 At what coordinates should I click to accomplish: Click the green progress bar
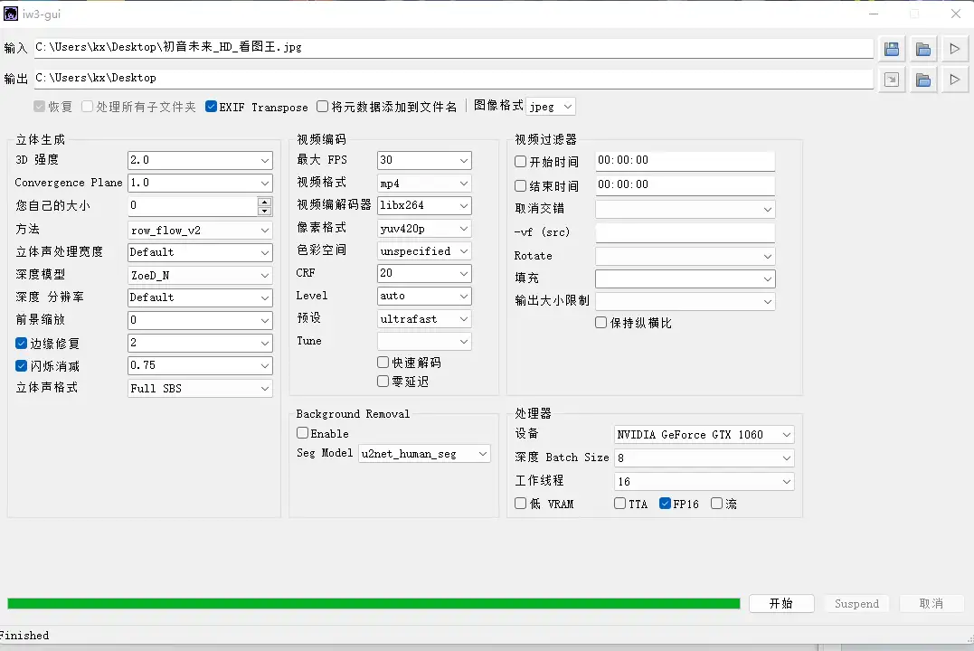pyautogui.click(x=374, y=603)
